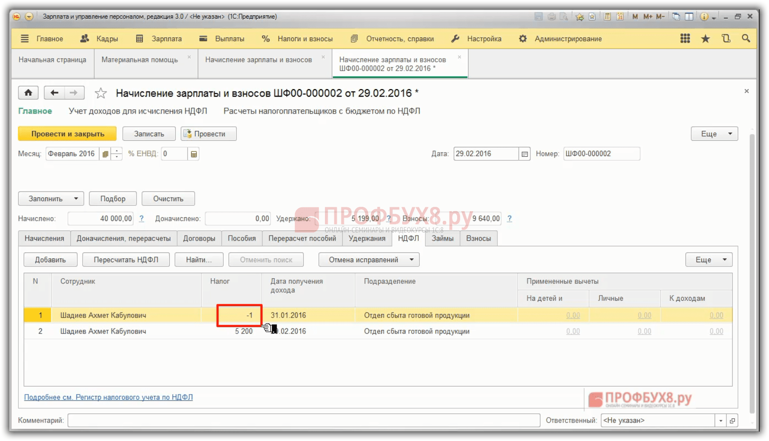The image size is (769, 441).
Task: Select the tax cell showing 5 200
Action: (x=232, y=331)
